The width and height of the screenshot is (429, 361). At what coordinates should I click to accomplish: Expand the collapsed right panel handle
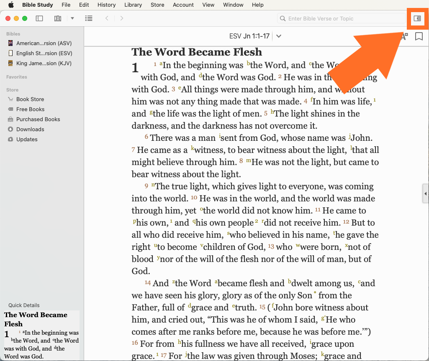coord(426,193)
